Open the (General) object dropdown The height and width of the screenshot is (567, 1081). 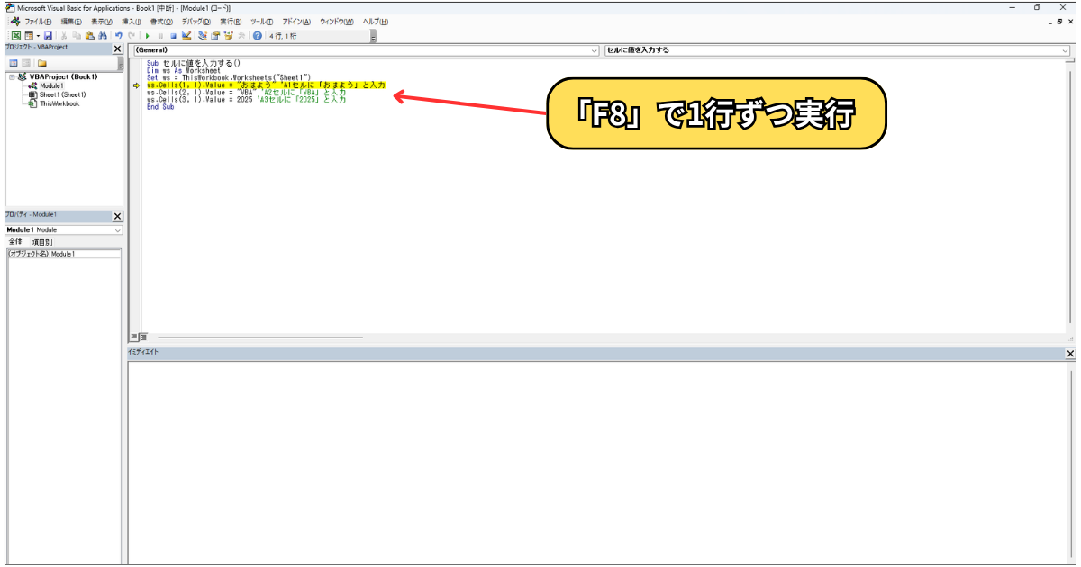593,49
